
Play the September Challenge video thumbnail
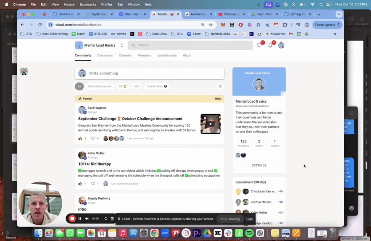click(x=210, y=124)
